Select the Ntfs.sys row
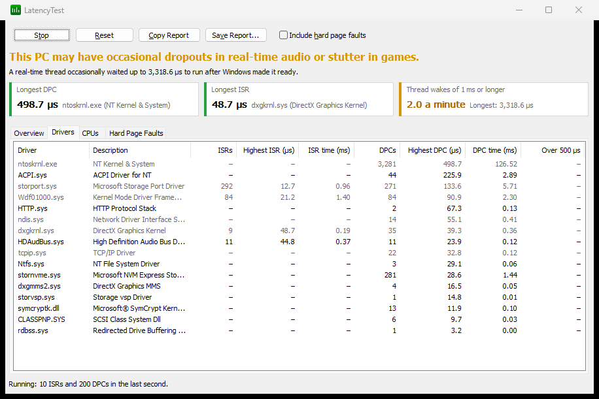This screenshot has height=399, width=599. (x=299, y=264)
